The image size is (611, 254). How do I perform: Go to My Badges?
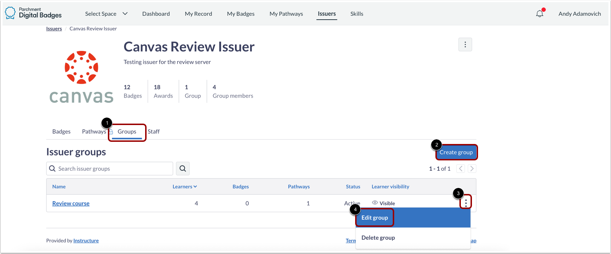point(241,14)
